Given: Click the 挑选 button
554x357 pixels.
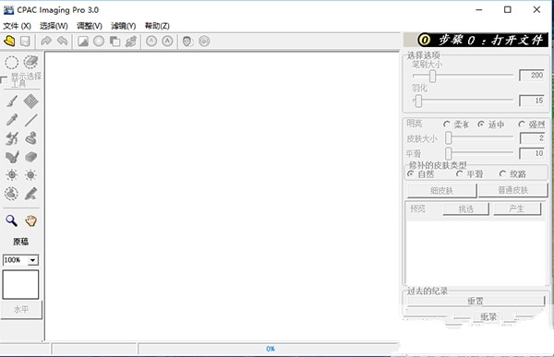Looking at the screenshot, I should (x=465, y=209).
